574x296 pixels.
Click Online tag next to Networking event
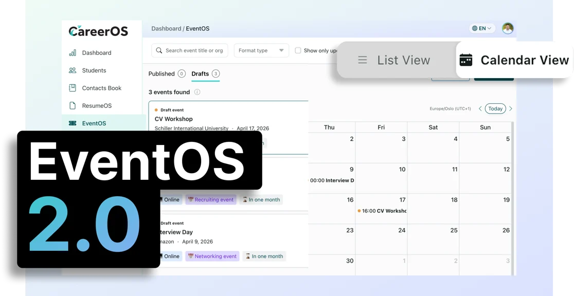(x=171, y=256)
